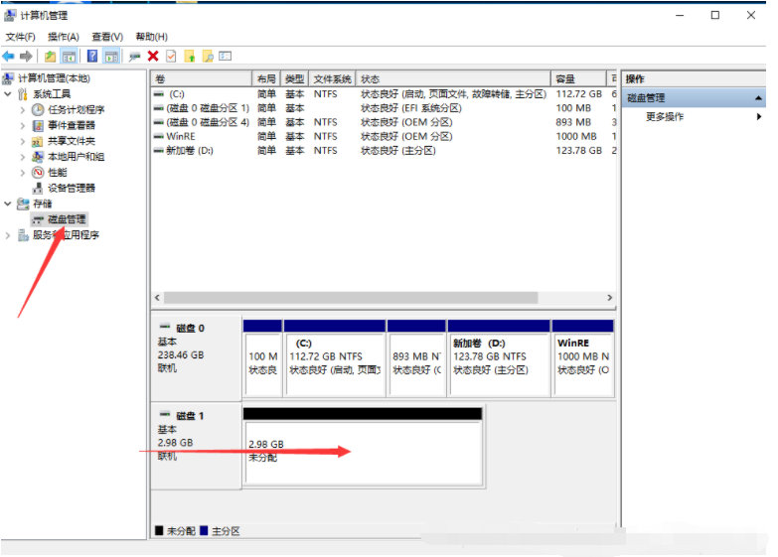Open the 查看(V) menu
This screenshot has height=557, width=778.
click(x=107, y=37)
